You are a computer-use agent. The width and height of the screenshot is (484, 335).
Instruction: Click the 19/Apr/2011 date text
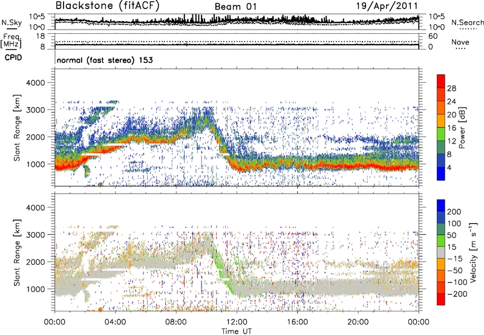click(387, 6)
